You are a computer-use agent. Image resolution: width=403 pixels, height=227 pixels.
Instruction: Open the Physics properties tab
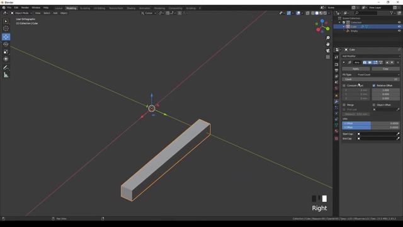(x=336, y=113)
